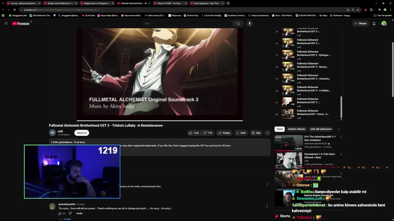Play playlist item 80 'A Soldier'

308,91
